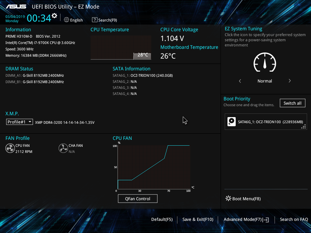This screenshot has width=311, height=233.
Task: Switch to next system tuning mode
Action: click(x=289, y=81)
